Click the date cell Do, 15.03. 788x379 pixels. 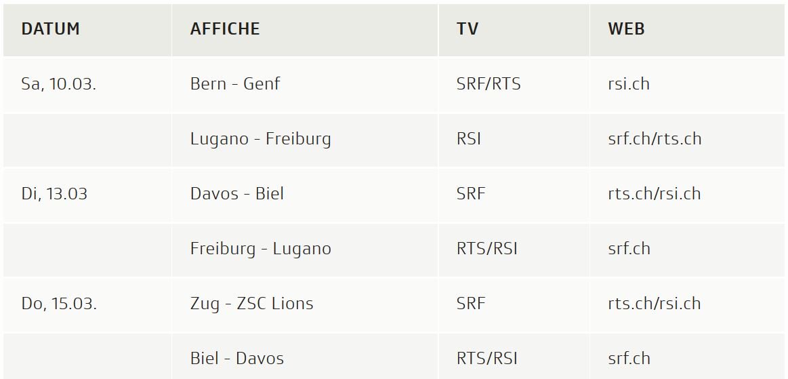click(x=59, y=304)
